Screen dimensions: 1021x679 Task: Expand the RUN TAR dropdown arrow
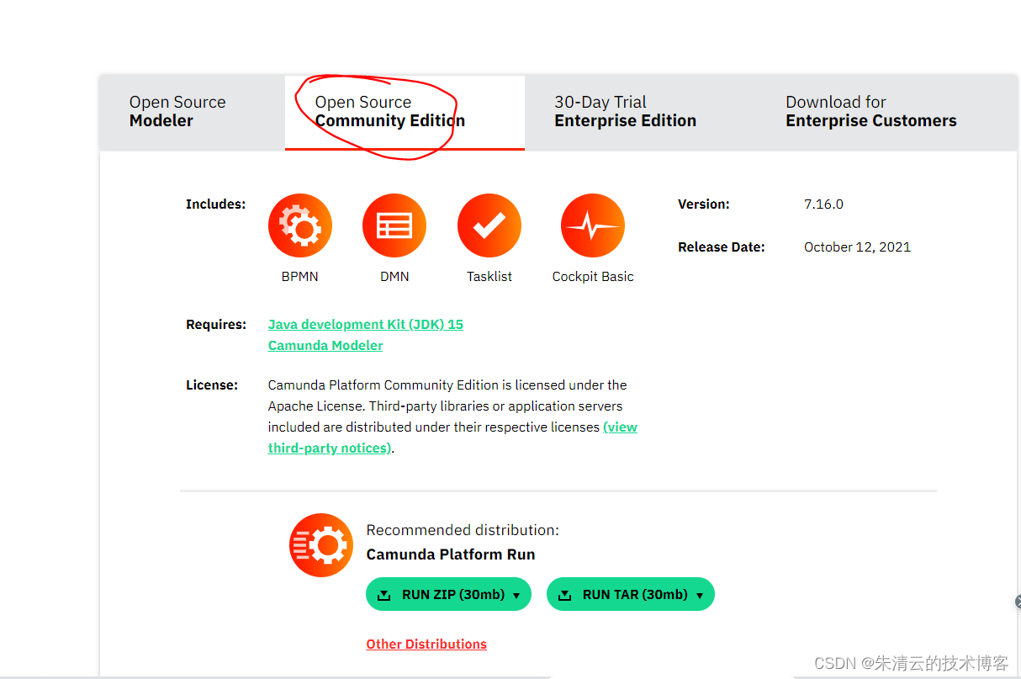click(x=700, y=595)
